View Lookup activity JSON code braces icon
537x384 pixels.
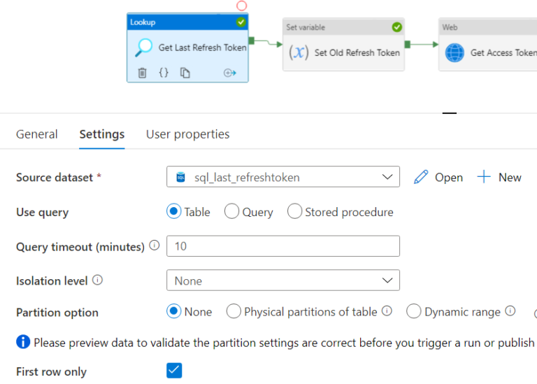coord(164,73)
